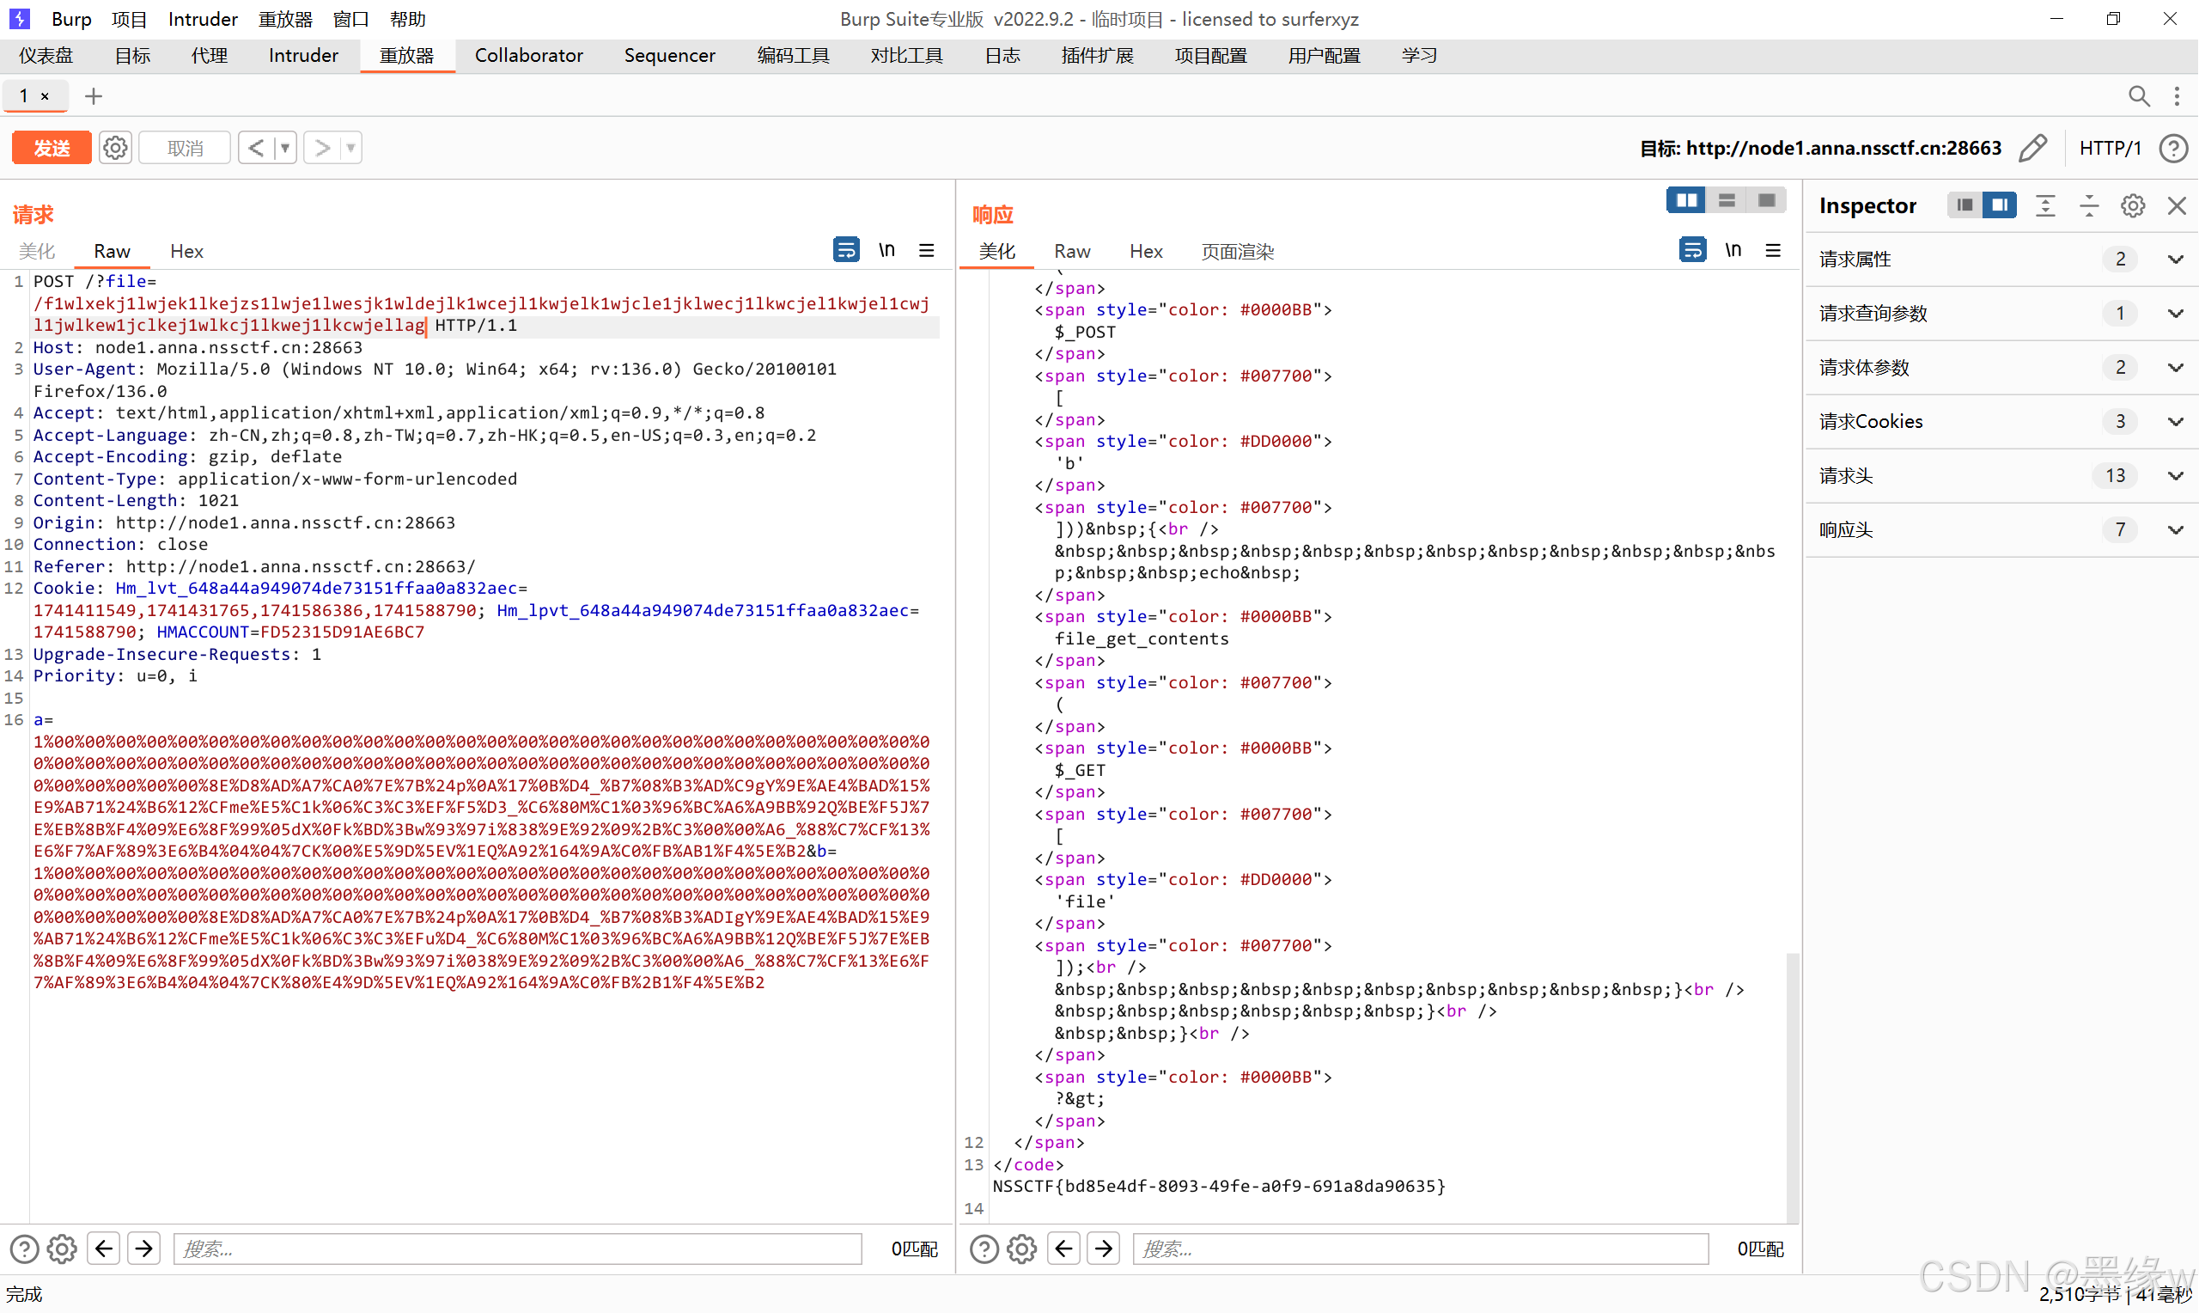Toggle line wrap in request pane
This screenshot has width=2199, height=1313.
coord(845,250)
